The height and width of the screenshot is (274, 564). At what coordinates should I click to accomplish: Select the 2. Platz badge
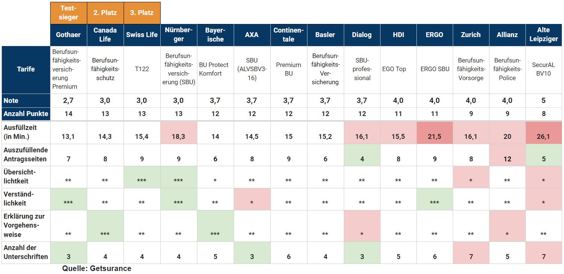(105, 13)
